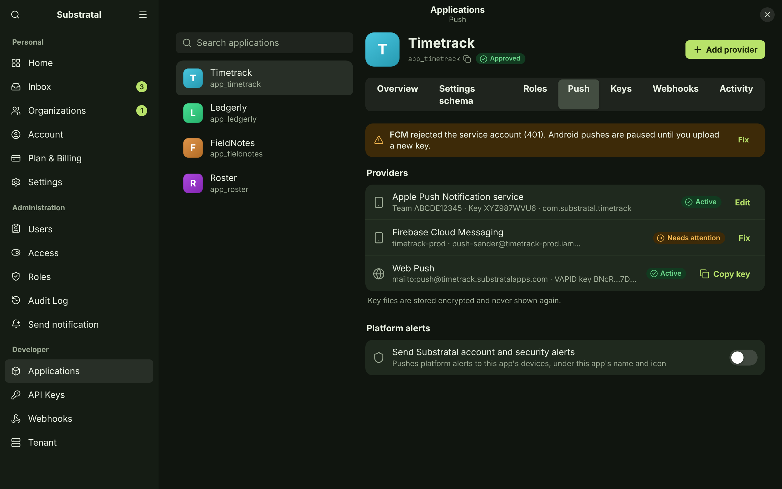
Task: Open the sidebar search icon
Action: tap(15, 15)
